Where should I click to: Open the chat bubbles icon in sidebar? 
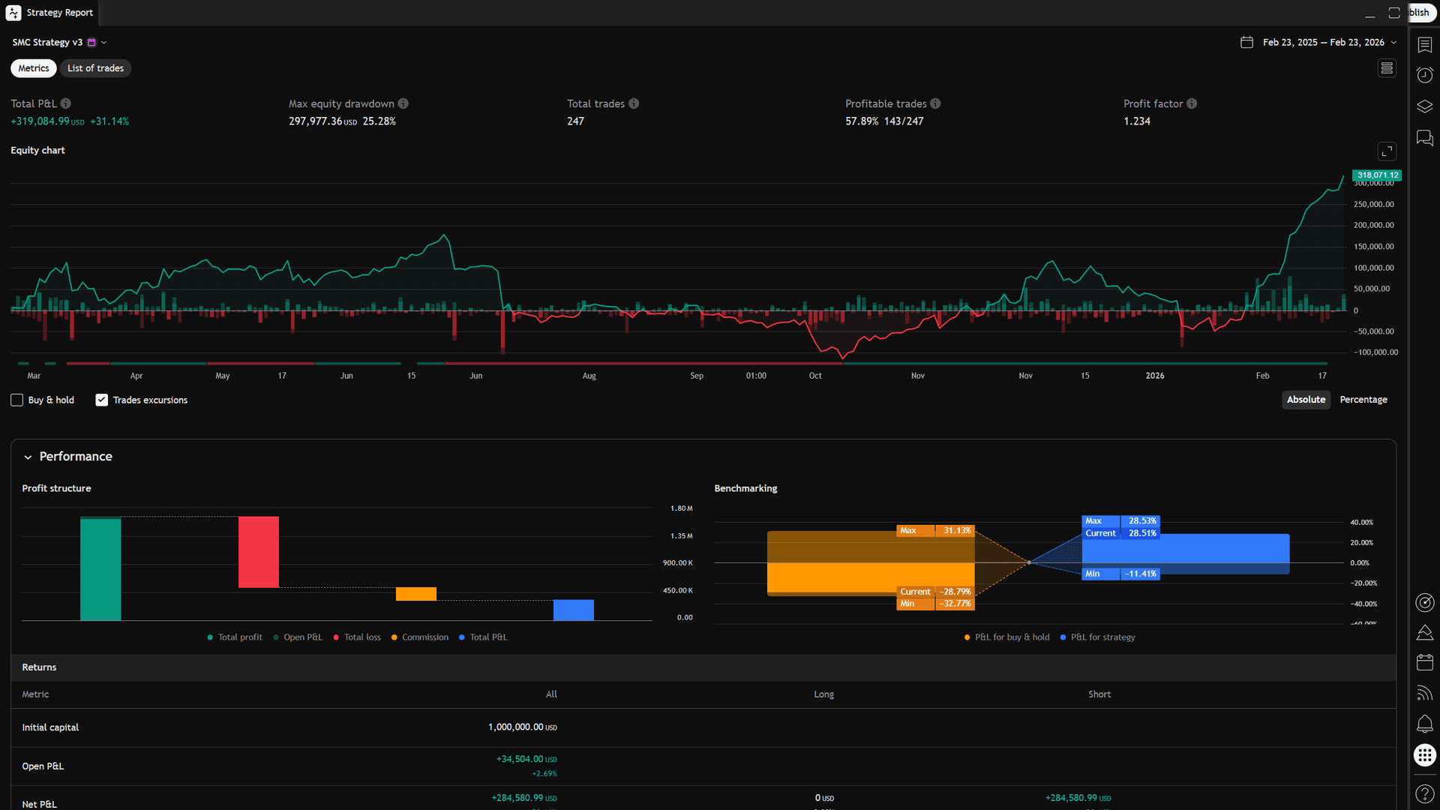(1424, 138)
